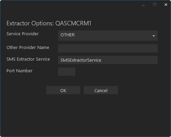Expand the Service Provider dropdown arrow

click(154, 36)
